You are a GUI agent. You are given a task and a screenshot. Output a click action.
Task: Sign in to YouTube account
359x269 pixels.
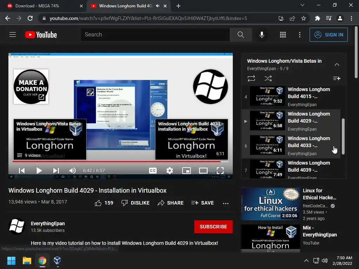click(328, 35)
